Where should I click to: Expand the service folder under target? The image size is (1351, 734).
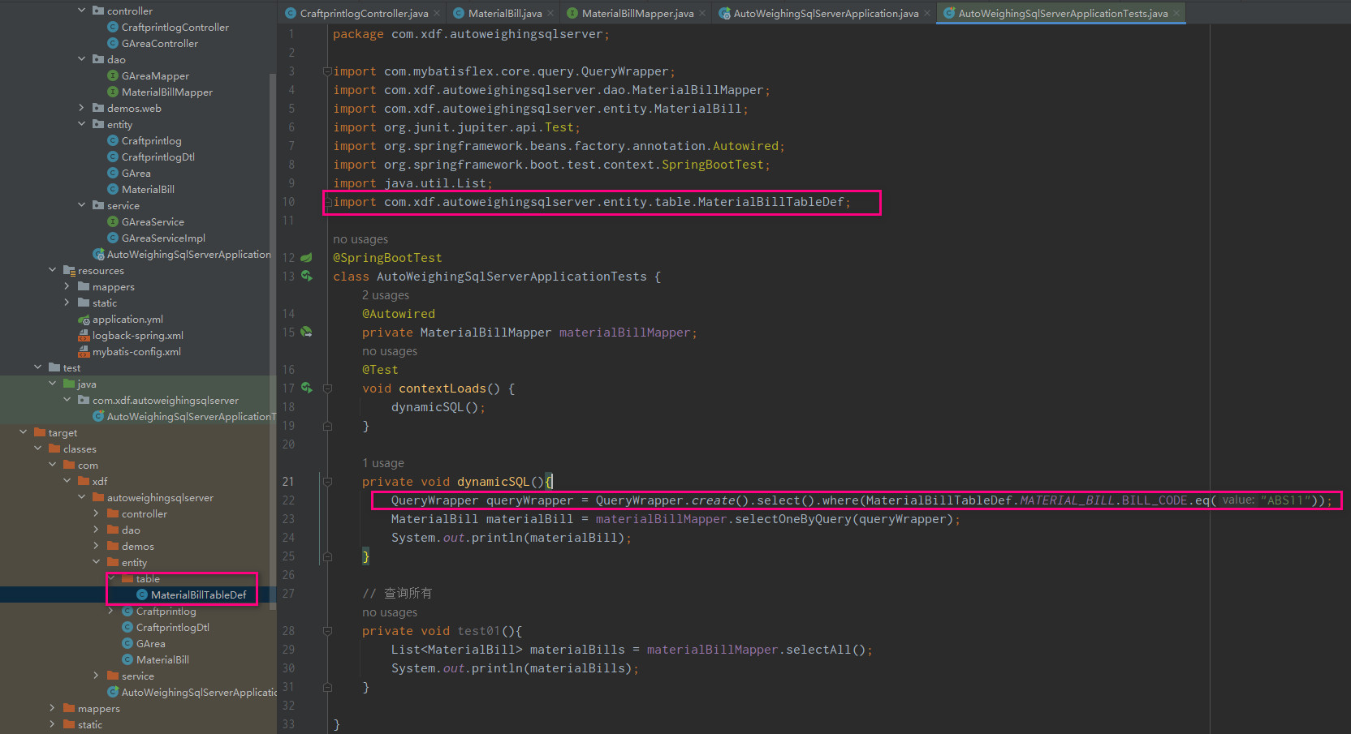(96, 676)
